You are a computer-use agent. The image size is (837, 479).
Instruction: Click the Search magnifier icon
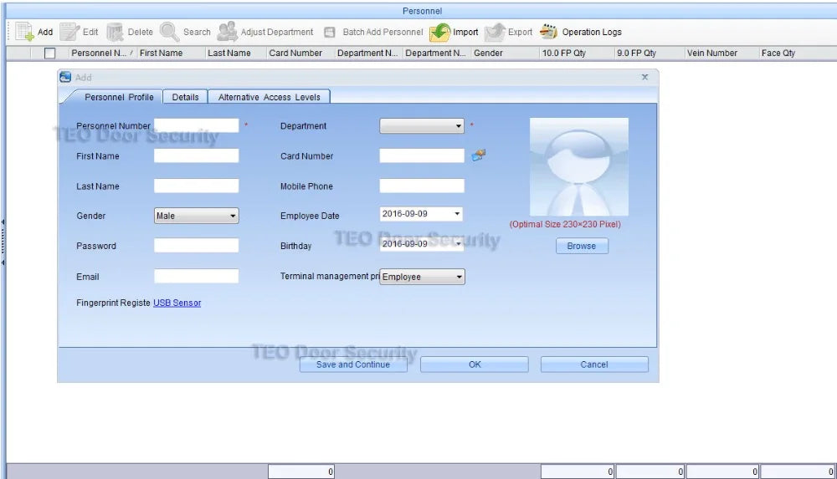point(170,33)
